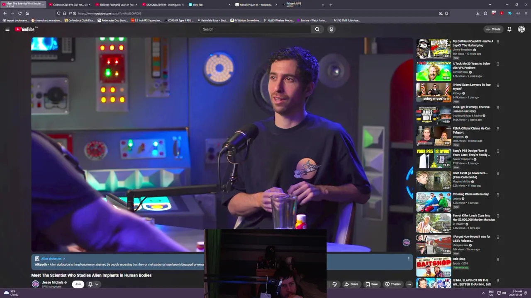Open the notification bell dropdown for Jesse Michels

[93, 284]
